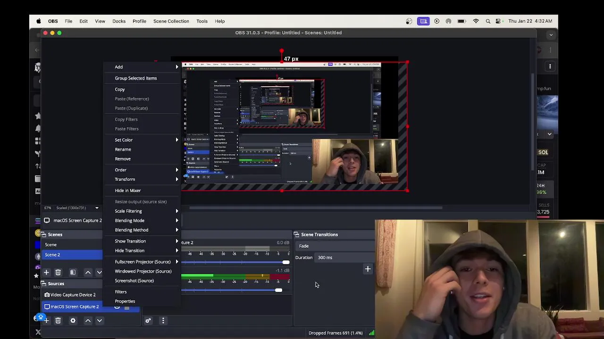Open Control Center in the menu bar

tap(498, 21)
